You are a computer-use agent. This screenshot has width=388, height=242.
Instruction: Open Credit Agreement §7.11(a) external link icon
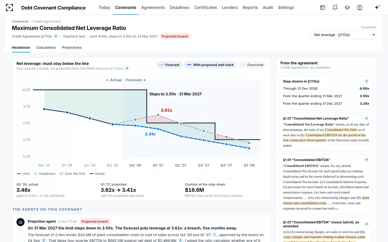56,36
